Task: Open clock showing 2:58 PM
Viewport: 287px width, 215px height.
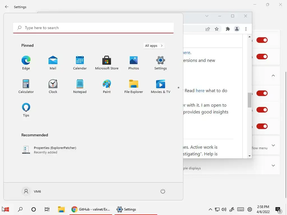Action: pyautogui.click(x=263, y=209)
